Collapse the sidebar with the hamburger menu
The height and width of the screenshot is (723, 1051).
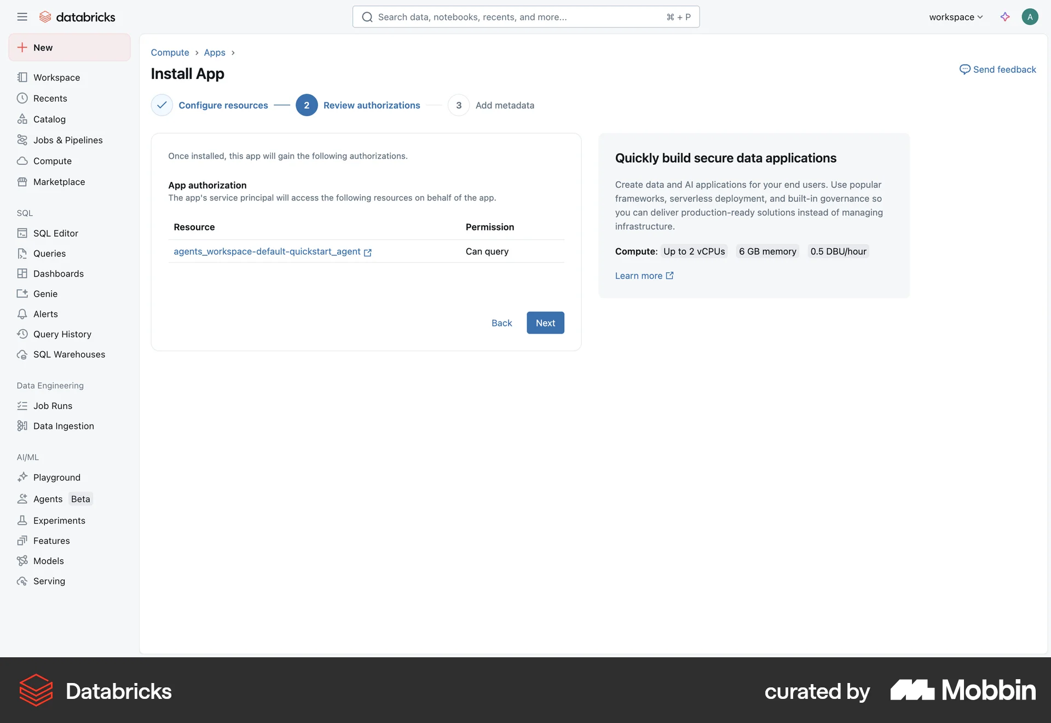pyautogui.click(x=22, y=16)
